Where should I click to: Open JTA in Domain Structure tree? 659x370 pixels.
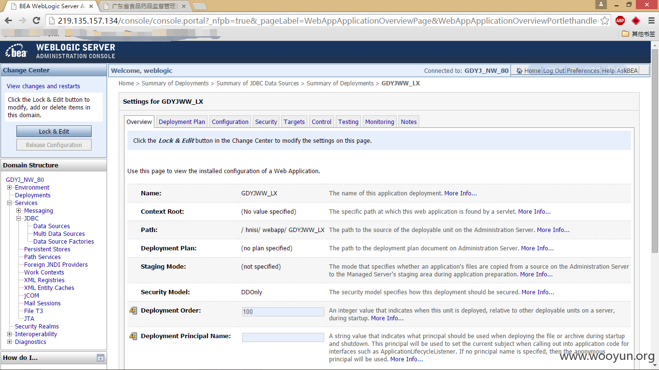[x=29, y=319]
